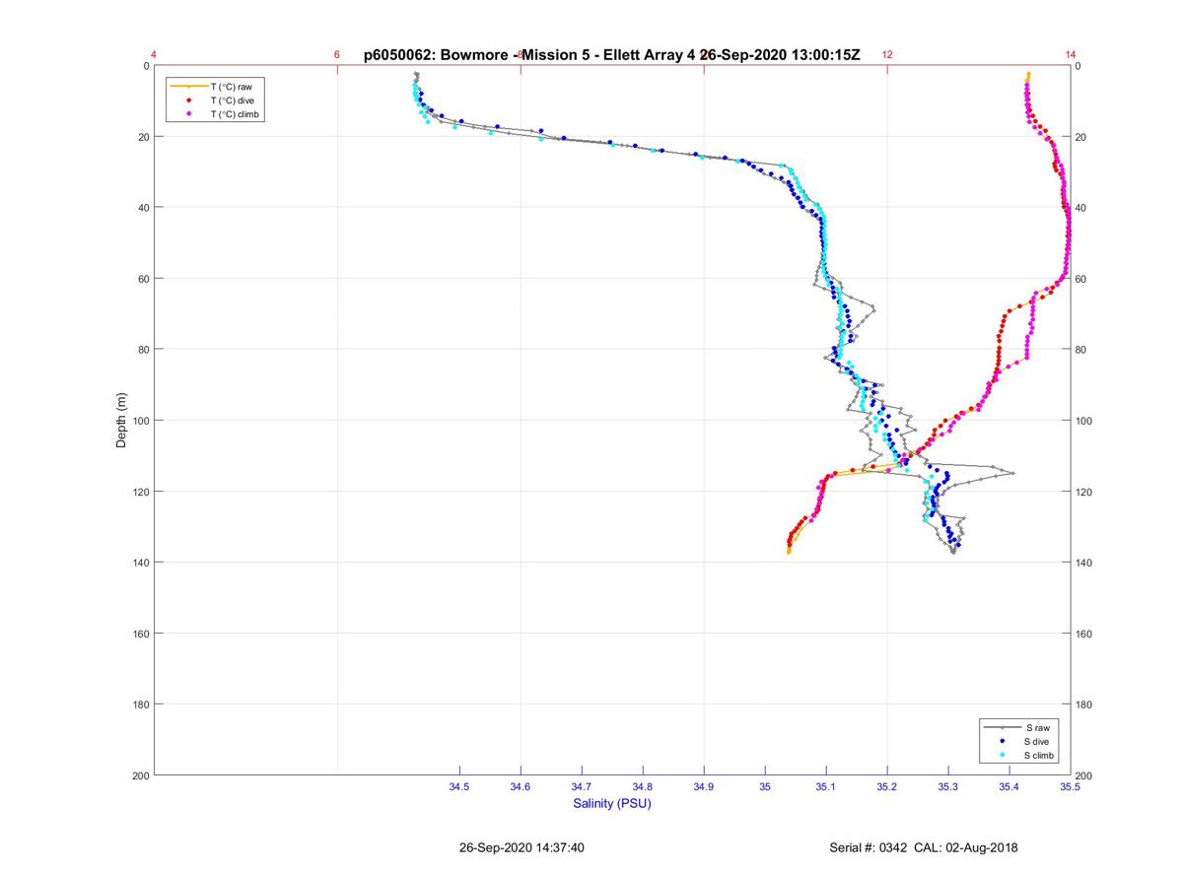The width and height of the screenshot is (1183, 872).
Task: Click the gray line sample in the salinity legend
Action: click(1002, 727)
